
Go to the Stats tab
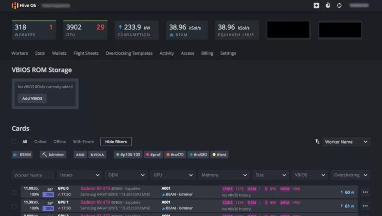click(40, 53)
